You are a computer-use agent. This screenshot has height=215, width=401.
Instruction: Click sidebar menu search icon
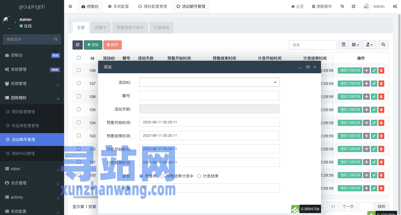(x=56, y=39)
